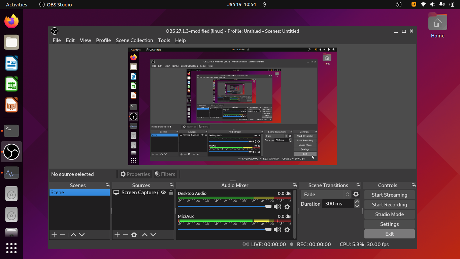This screenshot has width=460, height=259.
Task: Click the 'CPU: 5.3%, 30.00 fps' status text
Action: tap(364, 244)
